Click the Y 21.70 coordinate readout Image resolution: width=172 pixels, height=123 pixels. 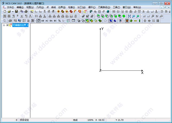(x=120, y=120)
